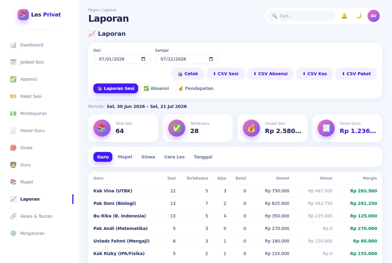Download CSV Sesi export

[x=226, y=74]
